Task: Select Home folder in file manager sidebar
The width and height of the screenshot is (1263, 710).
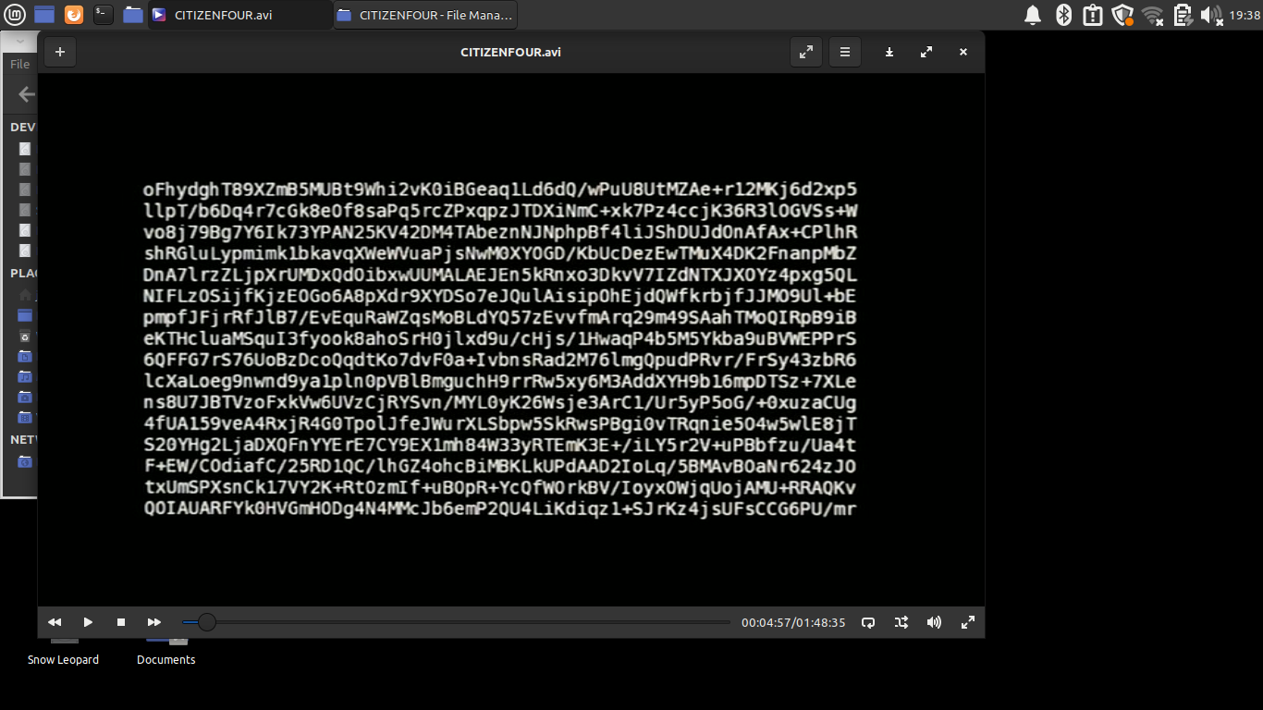Action: tap(26, 295)
